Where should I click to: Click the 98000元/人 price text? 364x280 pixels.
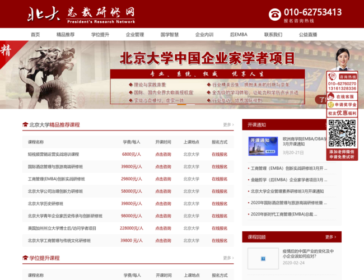[x=132, y=216]
